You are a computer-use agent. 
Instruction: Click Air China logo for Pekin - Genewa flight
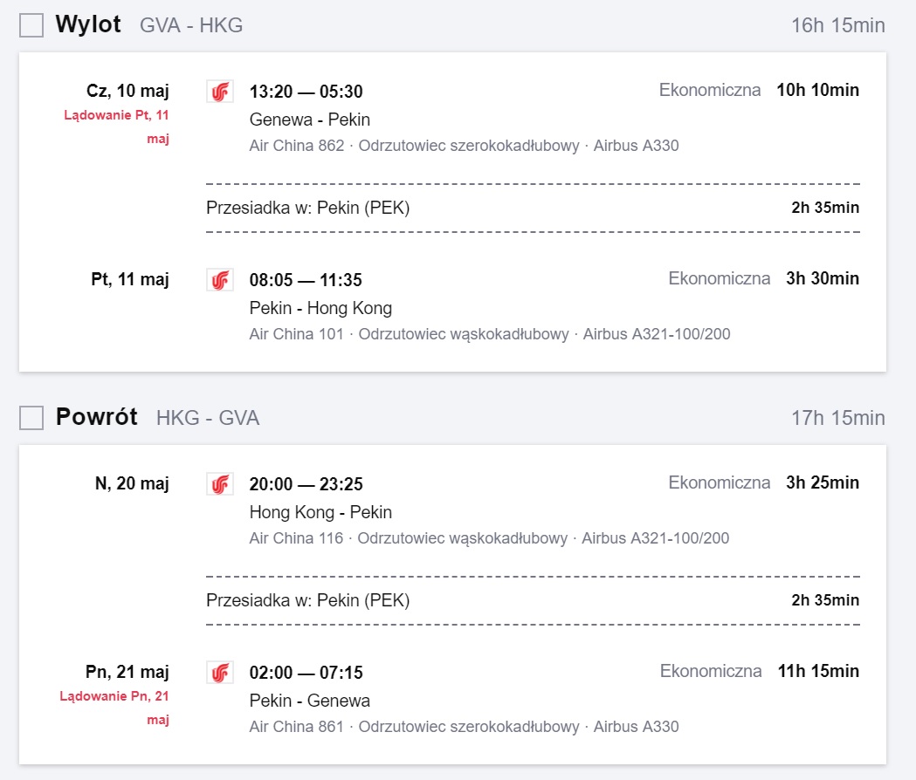click(220, 673)
